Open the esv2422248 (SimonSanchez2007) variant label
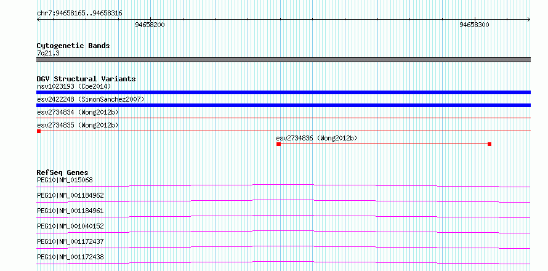This screenshot has height=271, width=548. (91, 100)
